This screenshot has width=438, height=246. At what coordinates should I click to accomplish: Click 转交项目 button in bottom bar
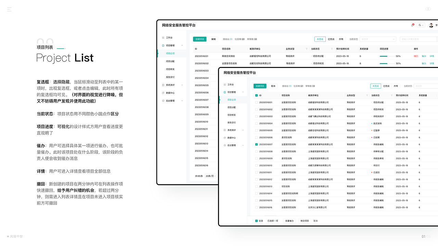click(x=305, y=221)
